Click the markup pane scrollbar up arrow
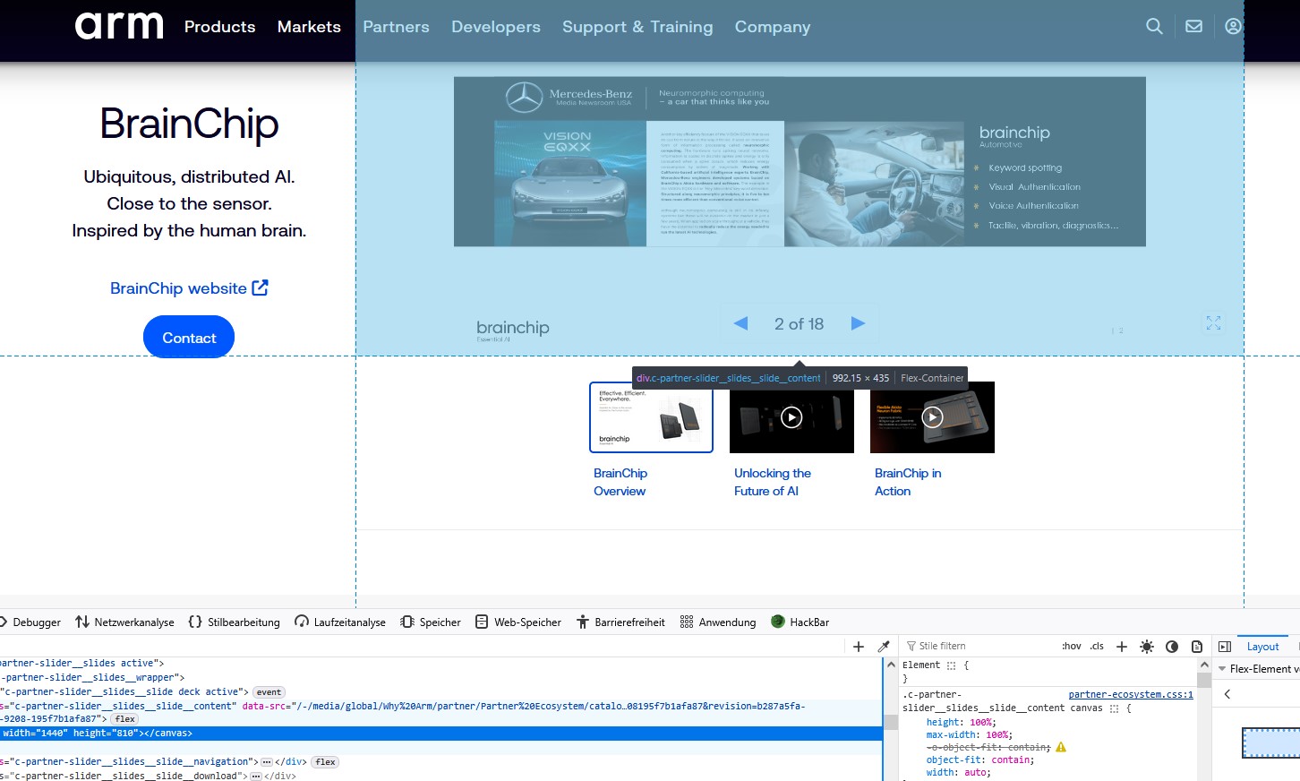The width and height of the screenshot is (1300, 781). [890, 665]
